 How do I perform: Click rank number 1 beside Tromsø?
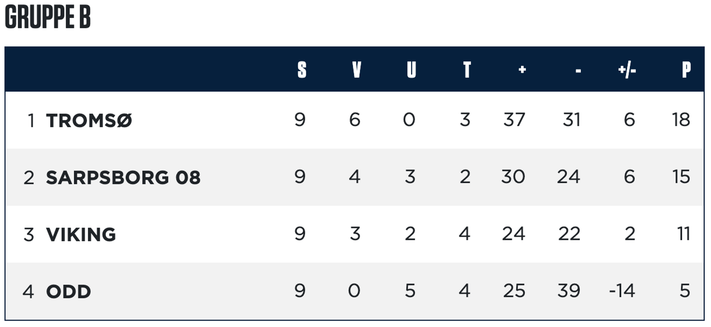31,120
